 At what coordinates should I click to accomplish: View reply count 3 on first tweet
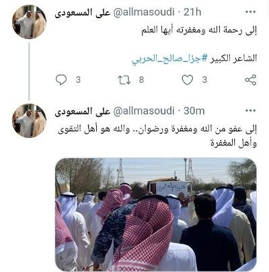(78, 80)
